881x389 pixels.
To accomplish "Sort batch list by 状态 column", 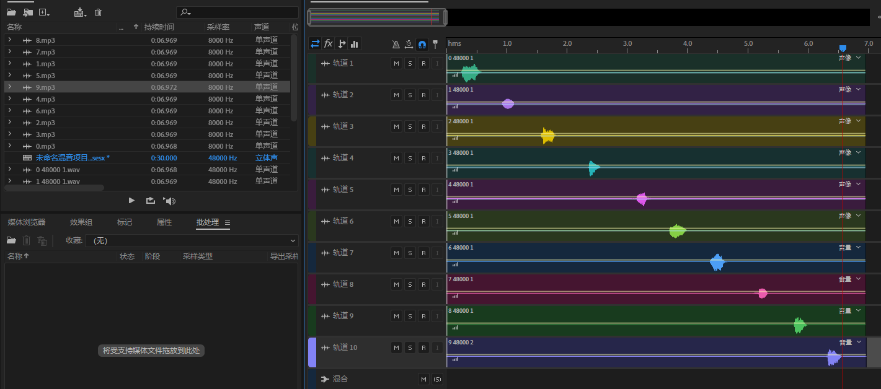I will pyautogui.click(x=127, y=256).
